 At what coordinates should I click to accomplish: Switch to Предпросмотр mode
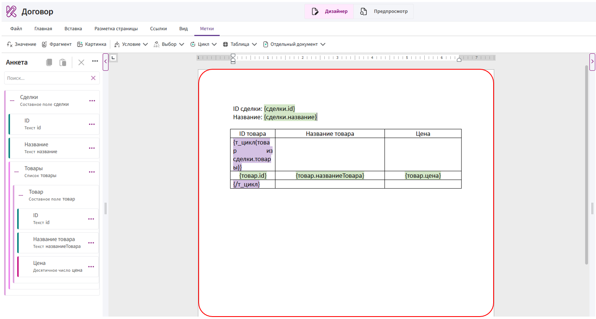point(384,11)
